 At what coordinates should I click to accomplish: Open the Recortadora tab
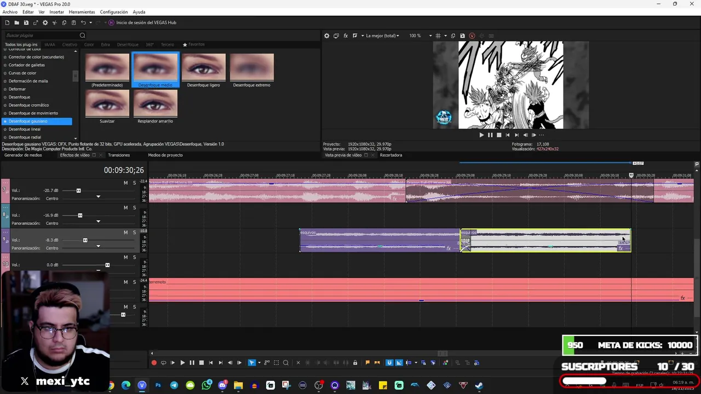pos(391,155)
